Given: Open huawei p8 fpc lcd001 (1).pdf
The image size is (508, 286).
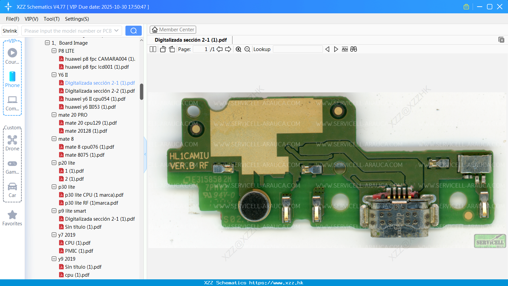Looking at the screenshot, I should point(97,67).
